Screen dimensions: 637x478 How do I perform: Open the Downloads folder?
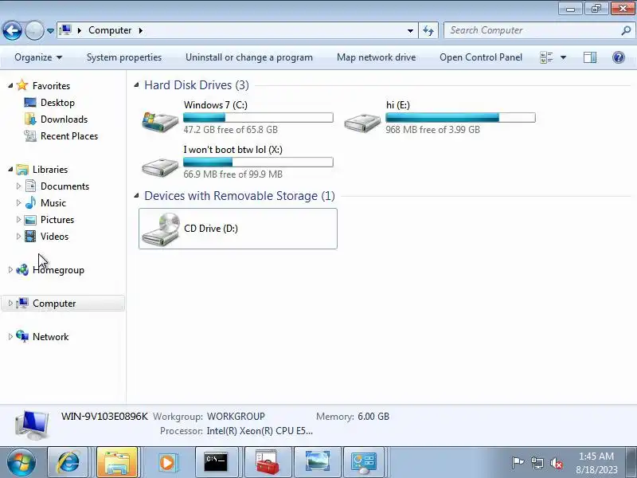click(x=64, y=119)
